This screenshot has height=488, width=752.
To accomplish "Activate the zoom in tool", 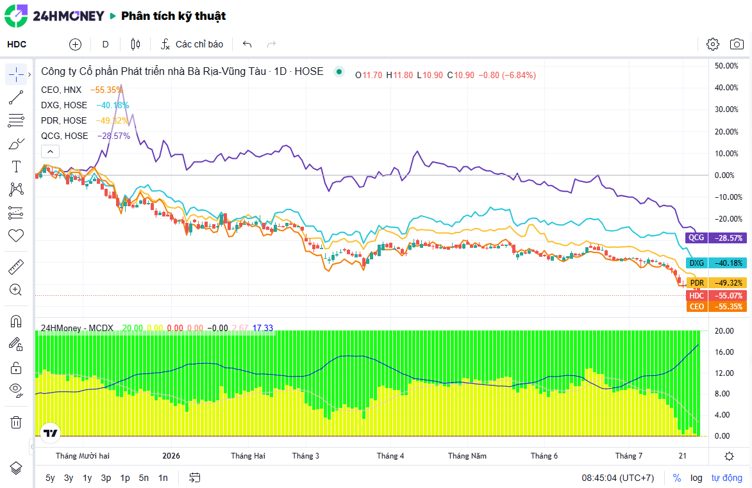I will click(16, 289).
